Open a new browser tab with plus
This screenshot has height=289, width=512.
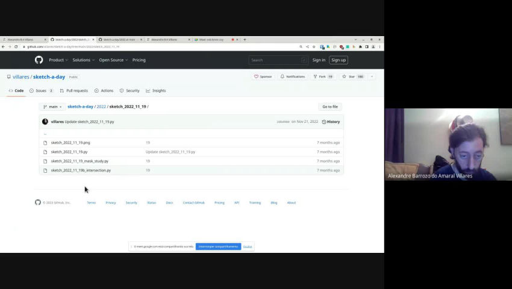tap(245, 40)
